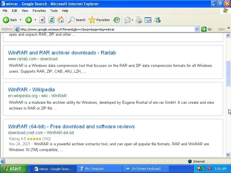Viewport: 231px width, 173px height.
Task: Open WinRAR and RAR archiver downloads link
Action: tap(62, 53)
